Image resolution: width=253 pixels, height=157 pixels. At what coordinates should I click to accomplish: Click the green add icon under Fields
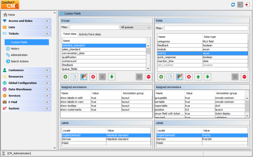pyautogui.click(x=161, y=77)
